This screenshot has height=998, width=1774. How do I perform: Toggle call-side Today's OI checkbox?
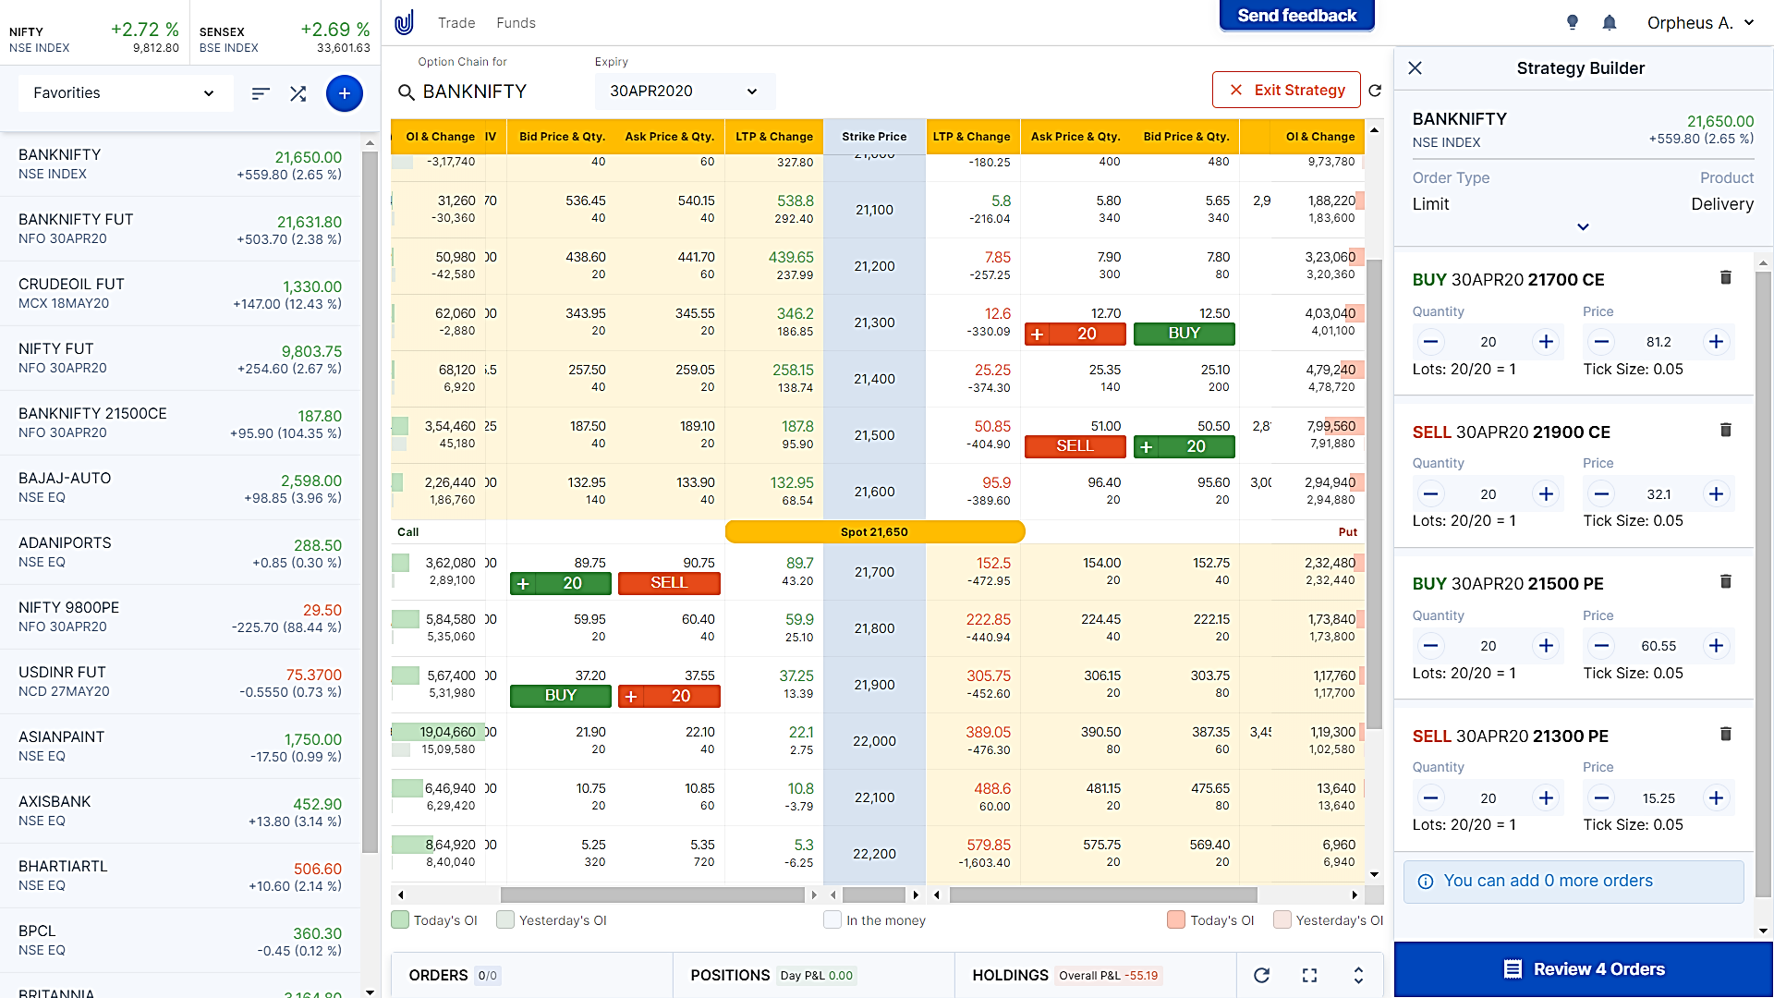pos(400,920)
